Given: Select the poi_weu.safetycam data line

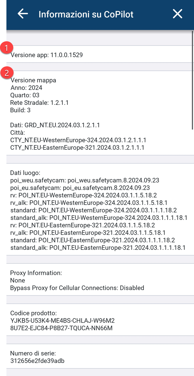Looking at the screenshot, I should (x=85, y=180).
